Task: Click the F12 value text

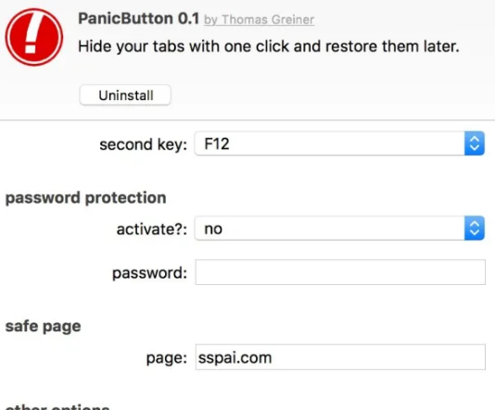Action: coord(217,144)
